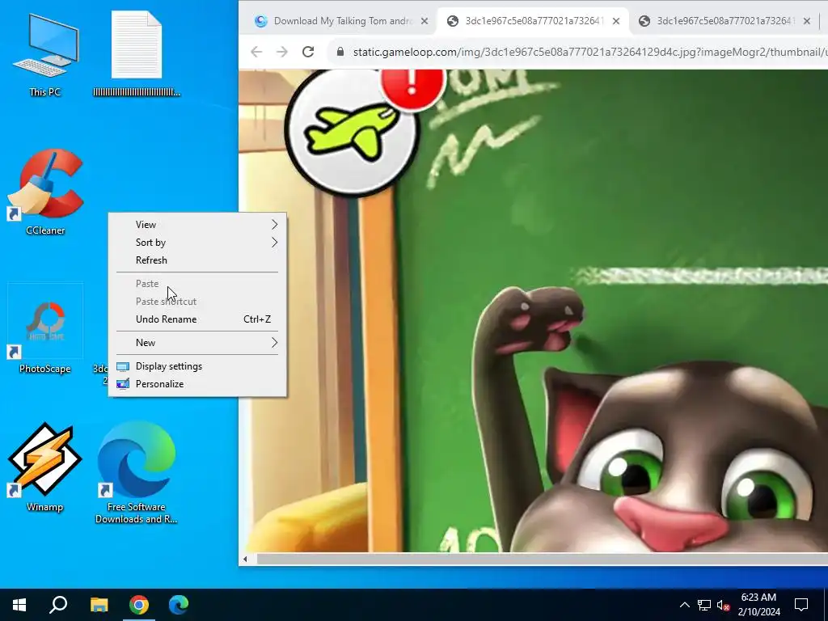Reload the current Chrome page
The width and height of the screenshot is (828, 621).
click(308, 52)
